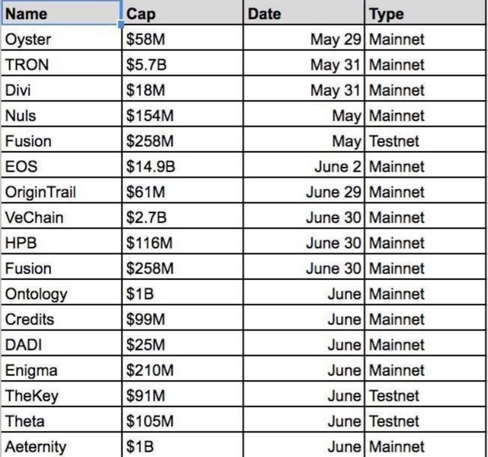Viewport: 488px width, 457px height.
Task: Select the Divi name cell
Action: (61, 89)
